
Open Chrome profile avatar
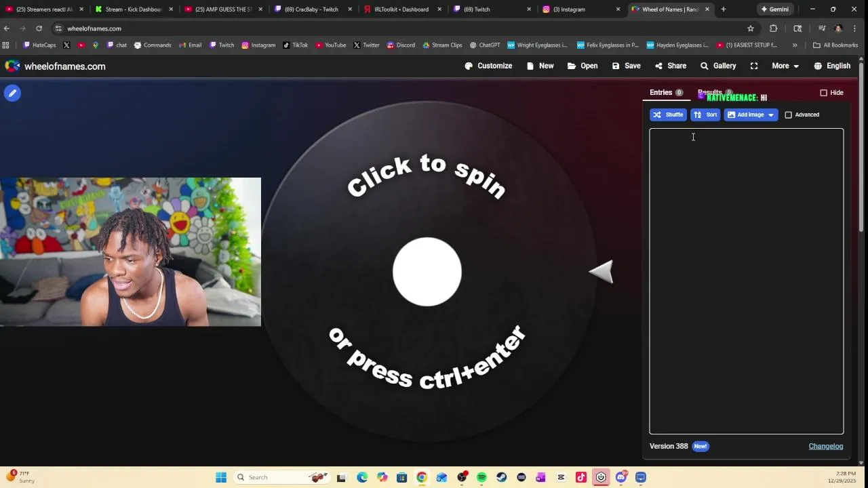pos(839,28)
